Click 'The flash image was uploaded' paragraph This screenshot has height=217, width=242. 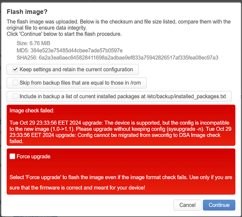click(119, 28)
